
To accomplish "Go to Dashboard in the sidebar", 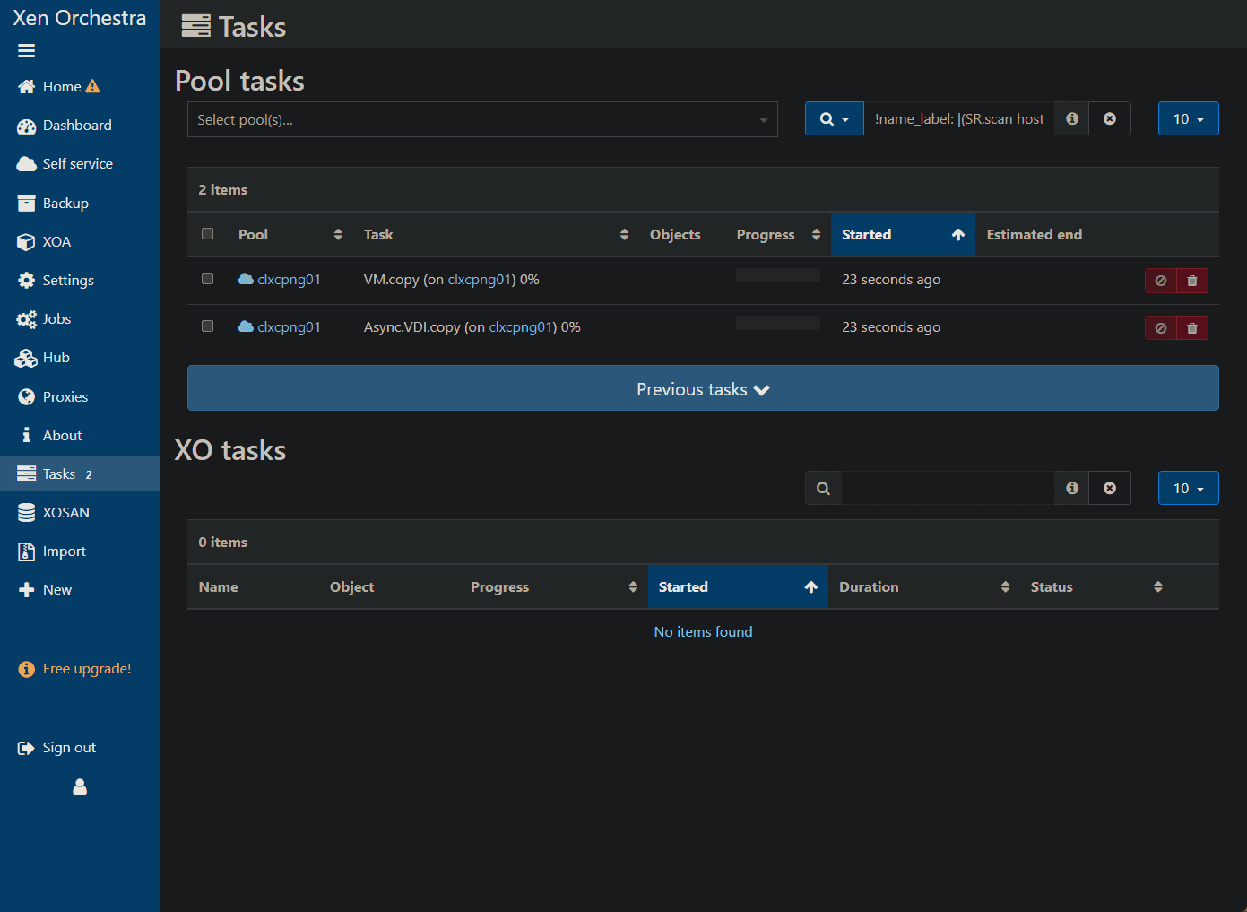I will point(76,126).
